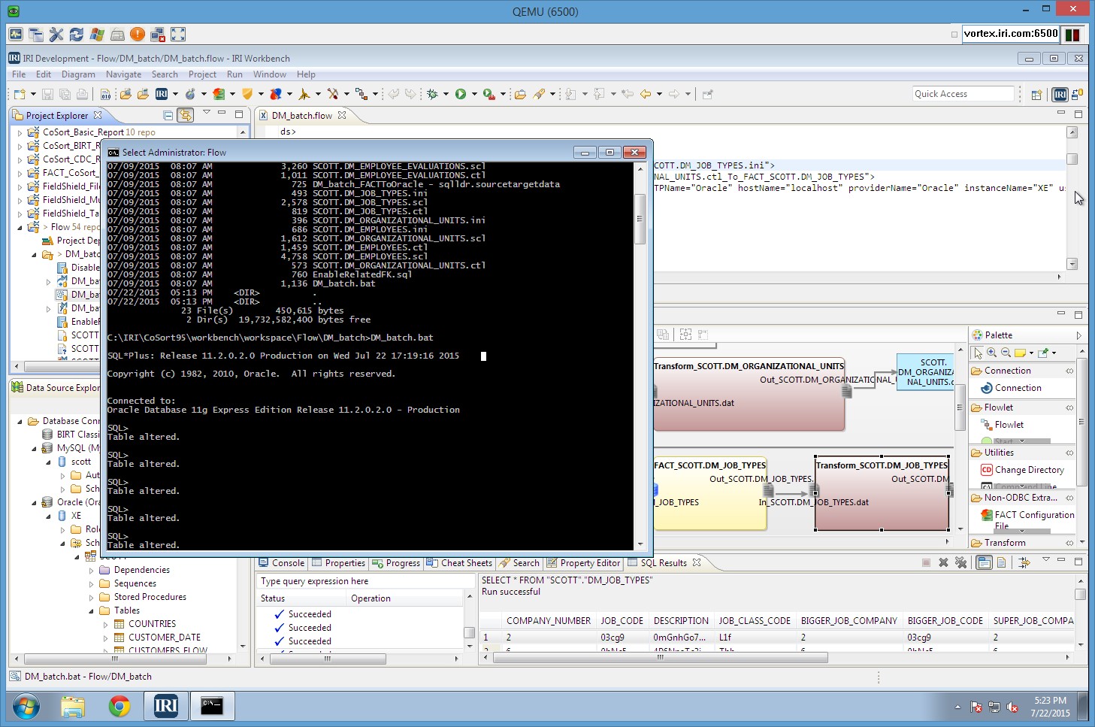The image size is (1095, 727).
Task: Expand the CoSort_Basic_Report project node
Action: coord(20,132)
